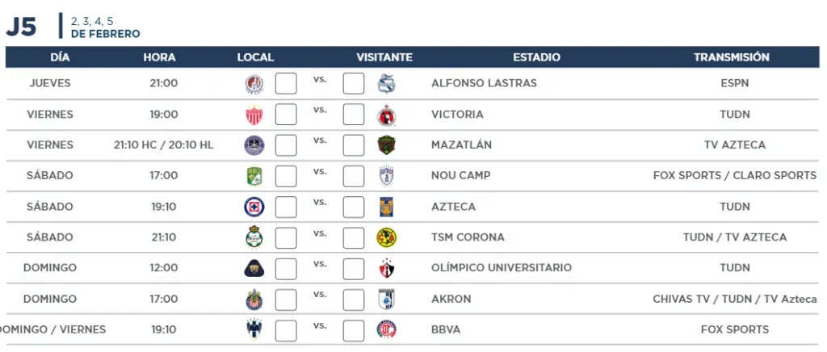Click visitor score box in Akron match
The width and height of the screenshot is (827, 352).
point(354,300)
